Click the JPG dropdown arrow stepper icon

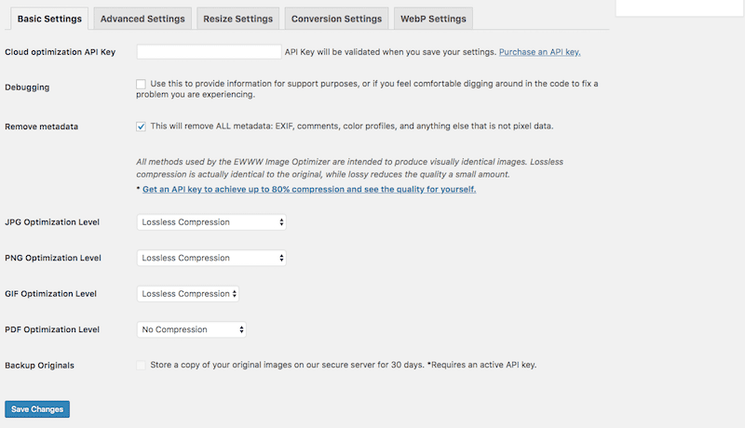281,222
